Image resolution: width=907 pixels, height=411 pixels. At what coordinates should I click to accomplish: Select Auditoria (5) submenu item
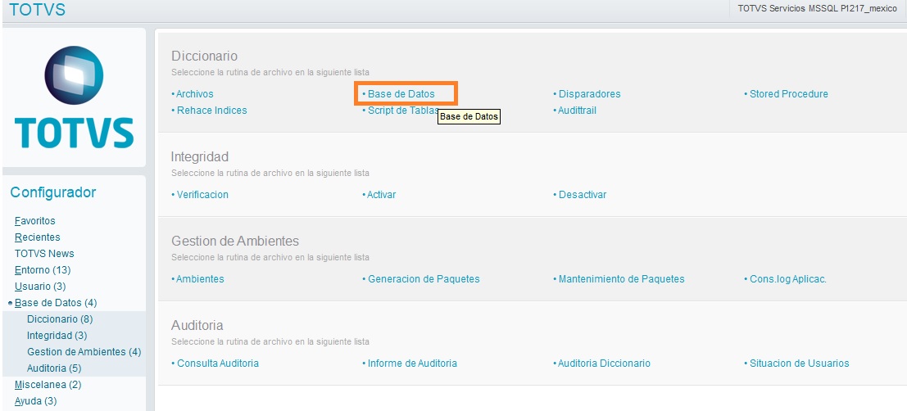pos(54,368)
